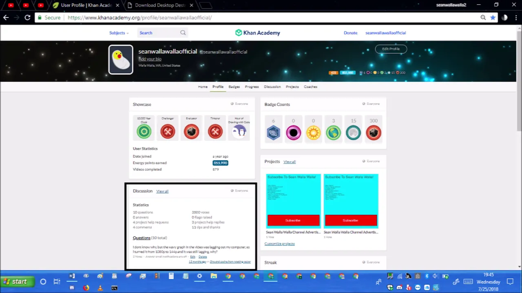Reload the page with the refresh icon
Image resolution: width=522 pixels, height=293 pixels.
click(x=27, y=17)
